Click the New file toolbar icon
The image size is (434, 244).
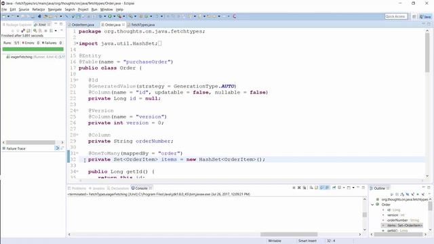(x=4, y=16)
